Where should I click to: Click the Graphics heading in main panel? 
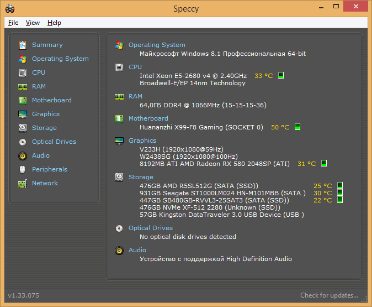(142, 141)
